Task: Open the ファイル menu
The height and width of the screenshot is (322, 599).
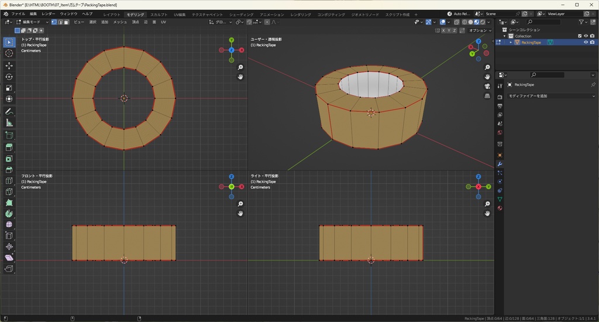Action: [18, 13]
